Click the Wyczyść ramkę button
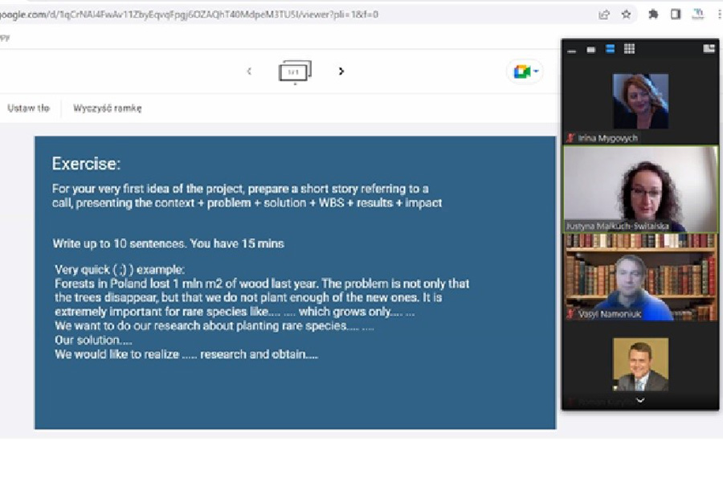The image size is (723, 482). coord(108,108)
